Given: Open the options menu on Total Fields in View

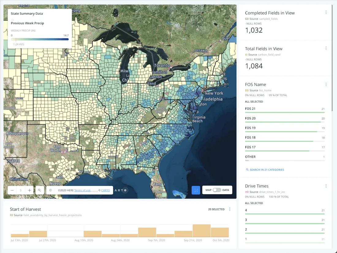Looking at the screenshot, I should point(326,48).
